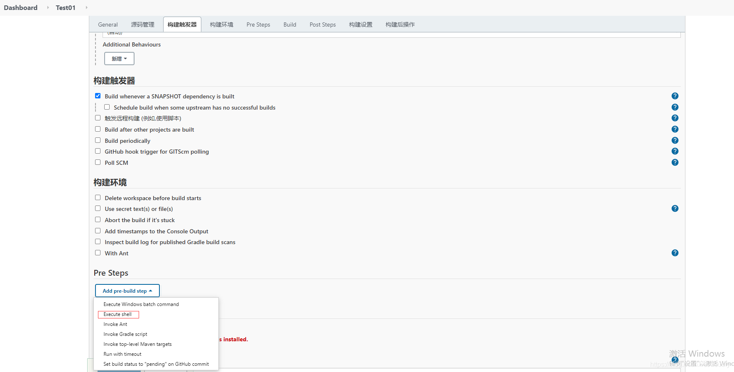
Task: Open help for Use secret text(s) or file(s)
Action: click(675, 208)
